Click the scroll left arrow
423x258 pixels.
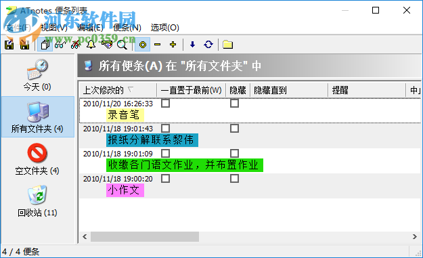[85, 237]
